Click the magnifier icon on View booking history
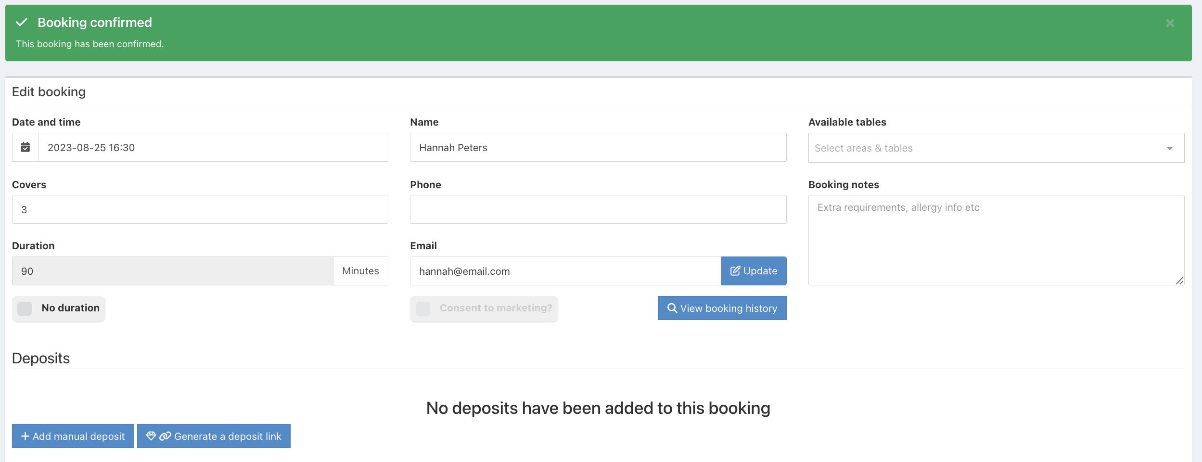The height and width of the screenshot is (462, 1202). [672, 308]
